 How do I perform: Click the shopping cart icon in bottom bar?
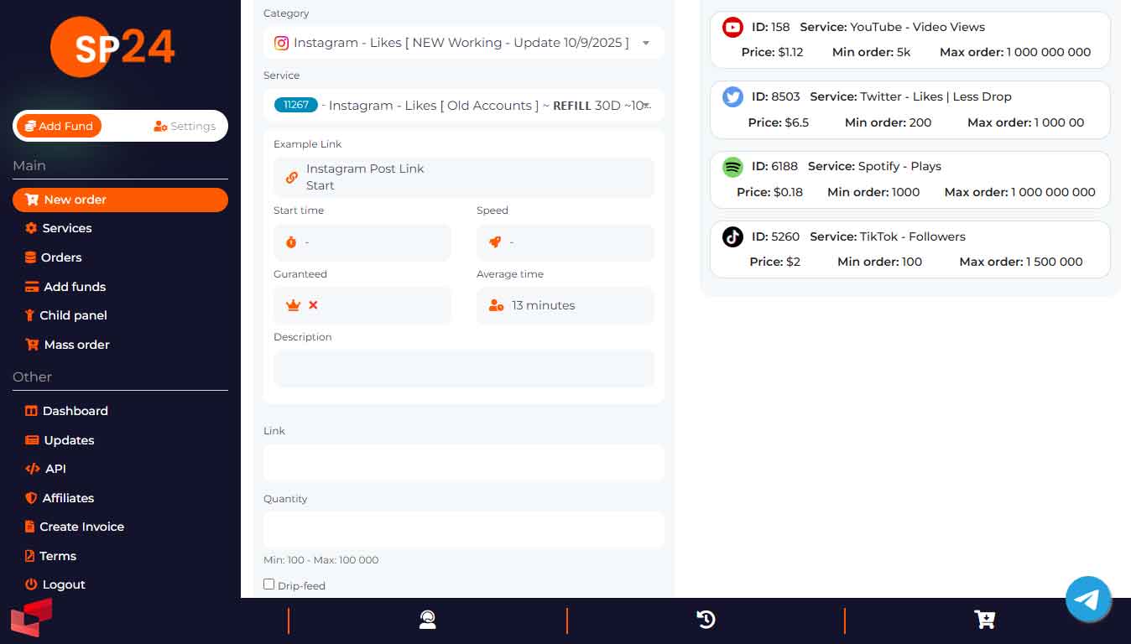coord(983,620)
